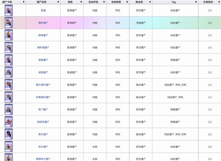Screen dimensions: 221x161
Task: Click the 舞王僵尸 card image
Action: (9, 134)
